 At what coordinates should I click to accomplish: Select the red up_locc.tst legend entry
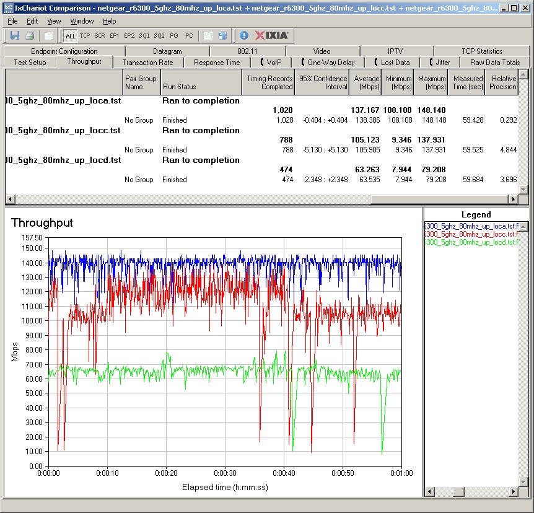pyautogui.click(x=471, y=234)
